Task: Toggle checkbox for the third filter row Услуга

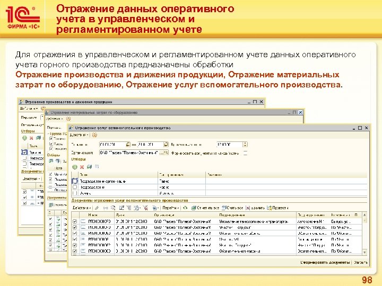Action: pos(75,193)
